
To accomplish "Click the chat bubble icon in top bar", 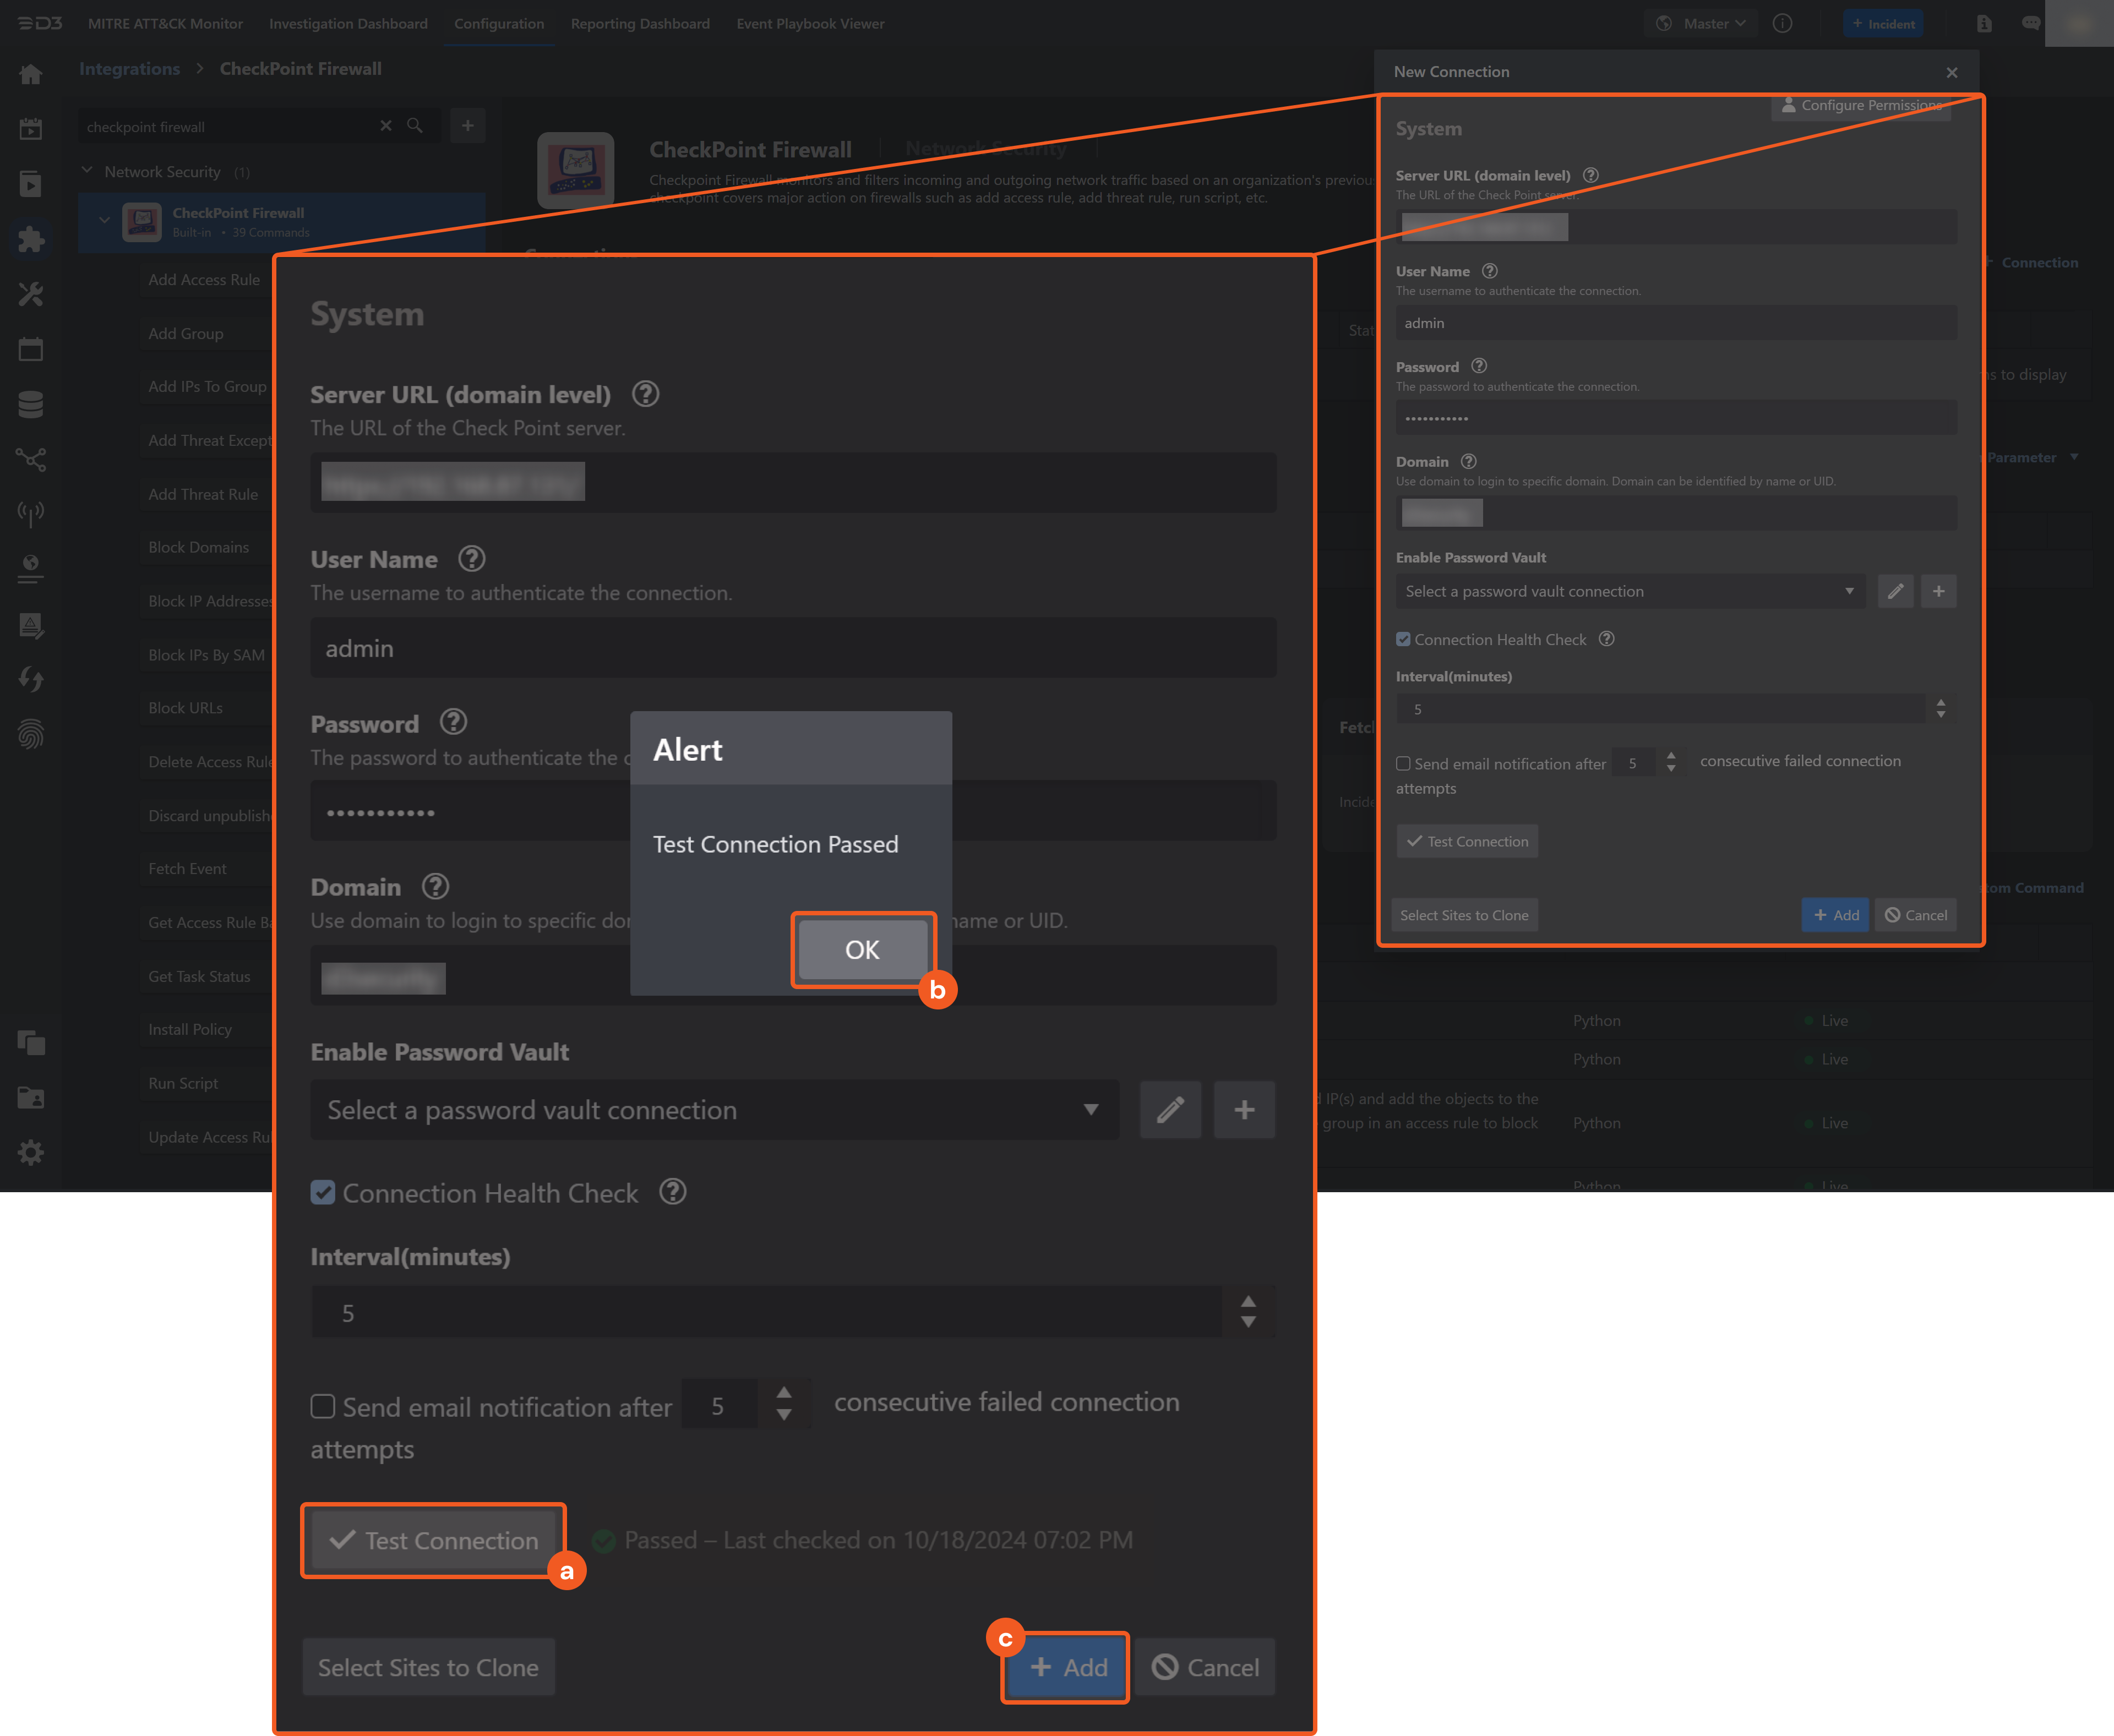I will 2031,23.
